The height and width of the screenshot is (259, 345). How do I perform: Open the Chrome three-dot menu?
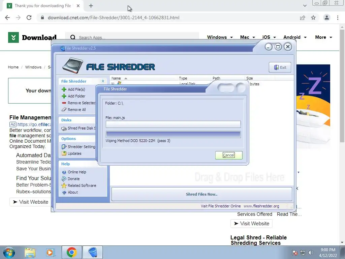[x=338, y=18]
